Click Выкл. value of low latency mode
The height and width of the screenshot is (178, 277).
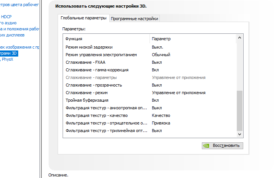click(157, 47)
